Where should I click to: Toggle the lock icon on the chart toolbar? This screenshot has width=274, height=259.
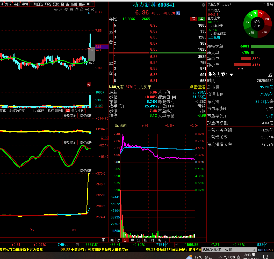(x=82, y=9)
